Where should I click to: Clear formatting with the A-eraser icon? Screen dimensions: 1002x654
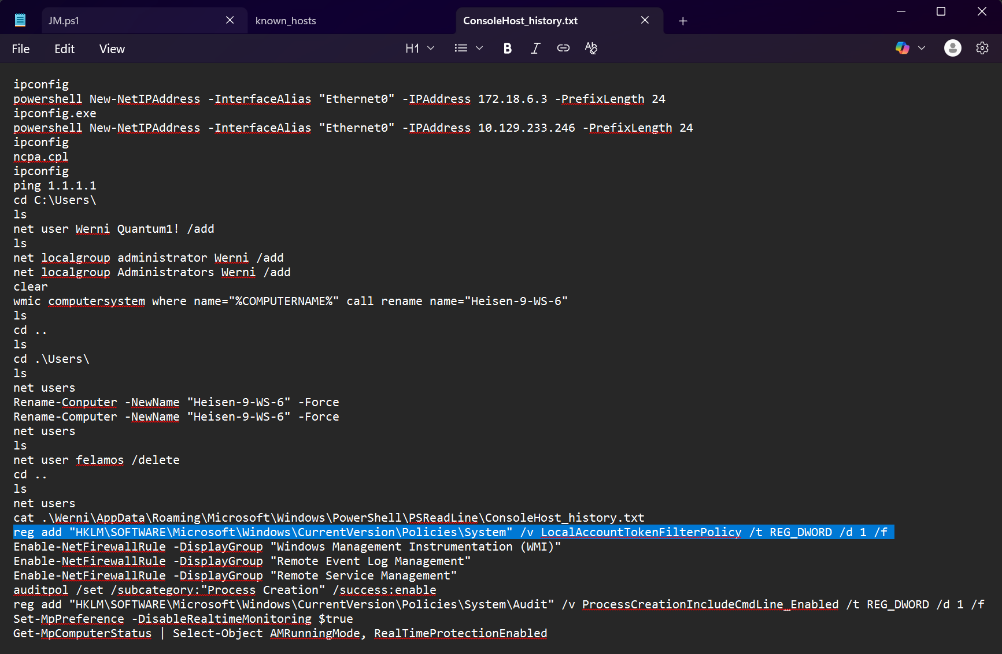coord(591,48)
